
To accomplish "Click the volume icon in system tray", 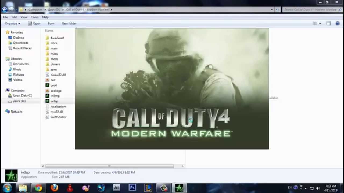I will (x=318, y=188).
